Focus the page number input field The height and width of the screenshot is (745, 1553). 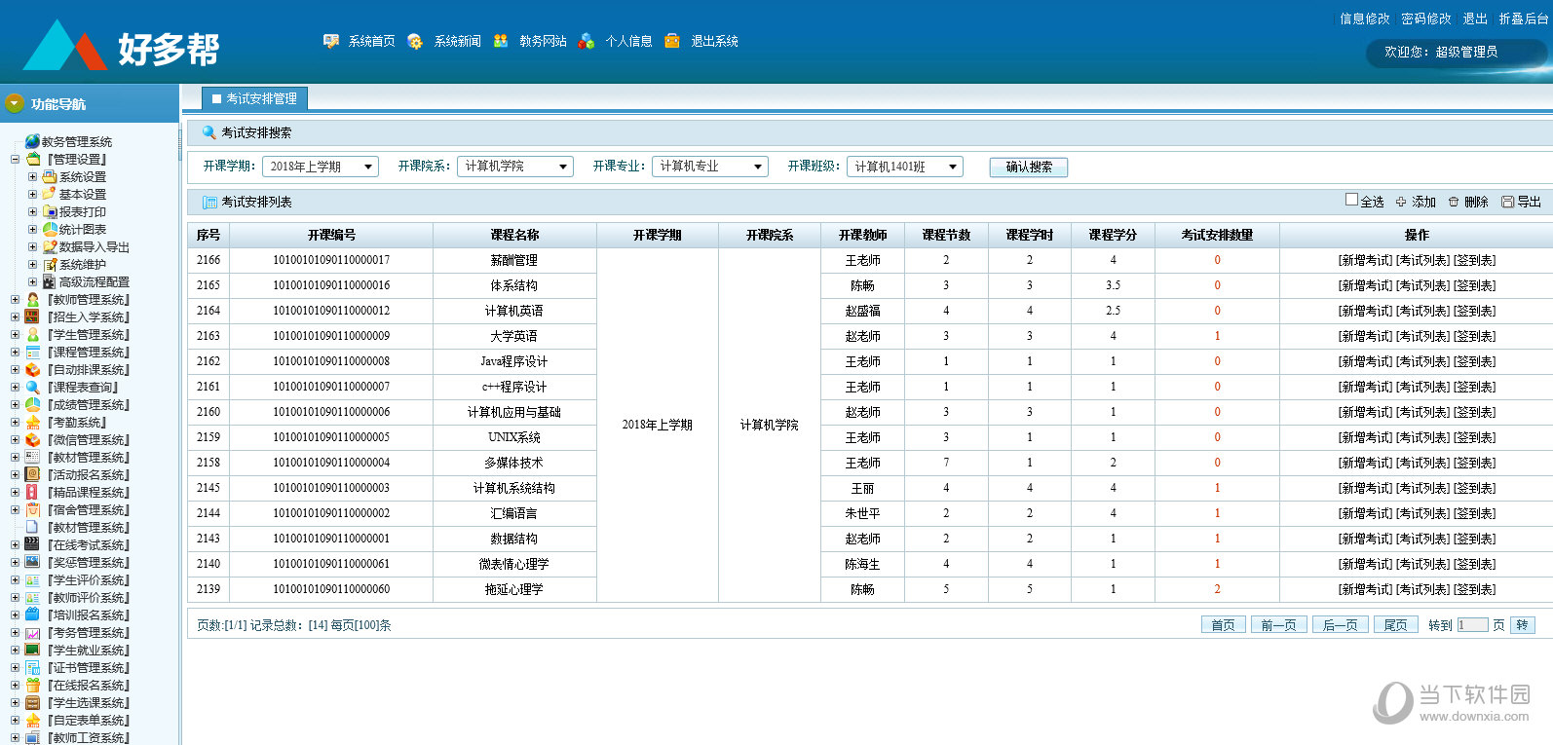(1472, 625)
